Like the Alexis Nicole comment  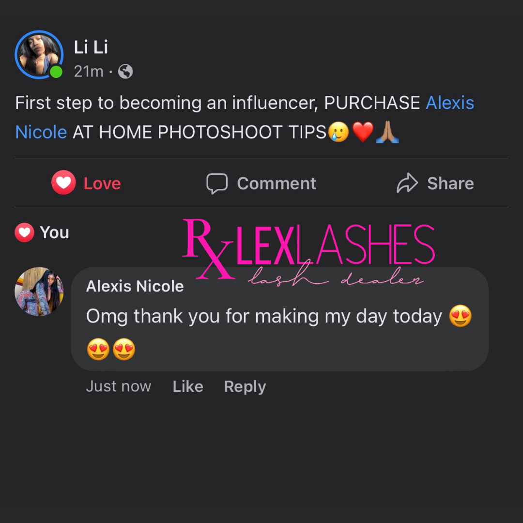(188, 386)
